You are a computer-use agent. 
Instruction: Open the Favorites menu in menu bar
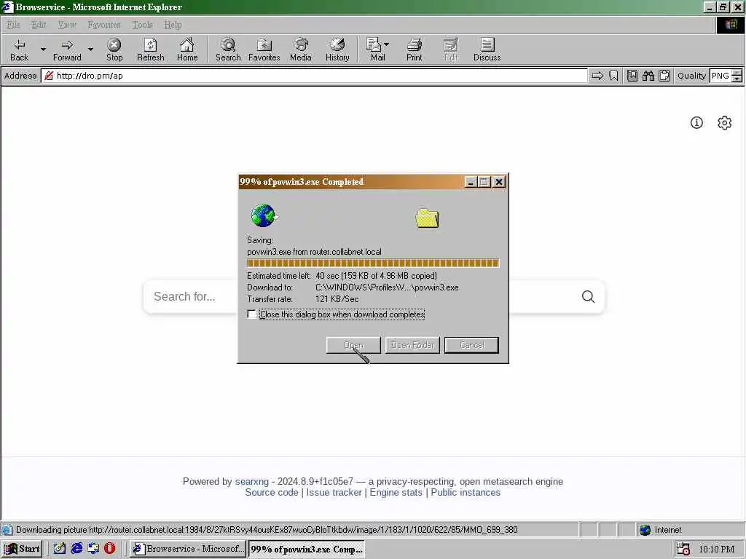104,25
